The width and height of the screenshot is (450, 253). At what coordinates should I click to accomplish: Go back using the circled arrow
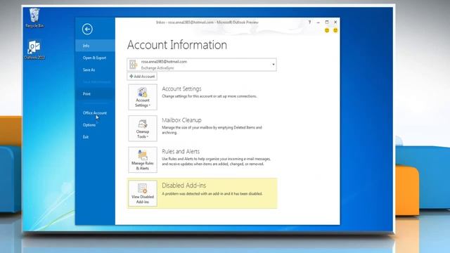click(87, 29)
